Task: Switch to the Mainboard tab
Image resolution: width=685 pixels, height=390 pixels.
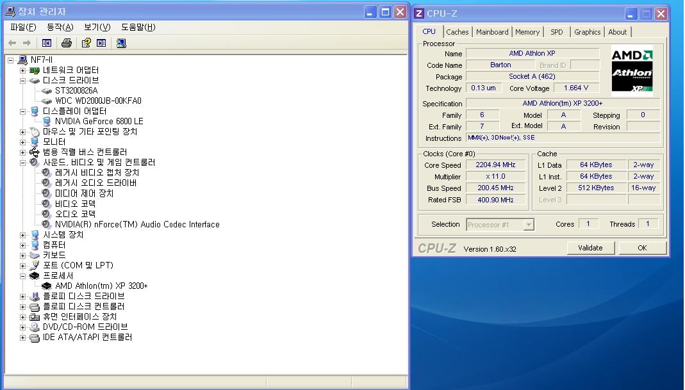Action: (492, 32)
